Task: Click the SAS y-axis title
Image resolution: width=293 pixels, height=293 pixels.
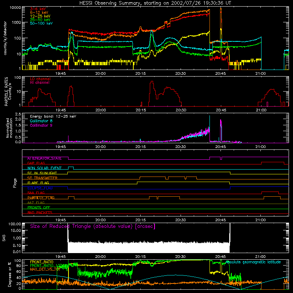Action: point(4,238)
